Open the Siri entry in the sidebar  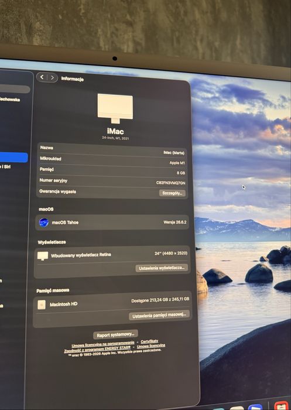coord(6,166)
